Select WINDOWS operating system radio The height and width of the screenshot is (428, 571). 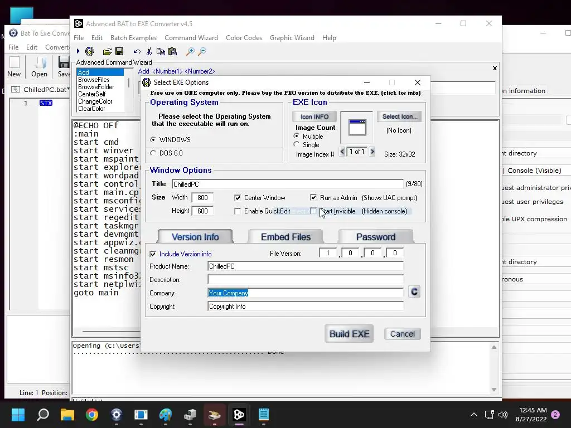[153, 140]
